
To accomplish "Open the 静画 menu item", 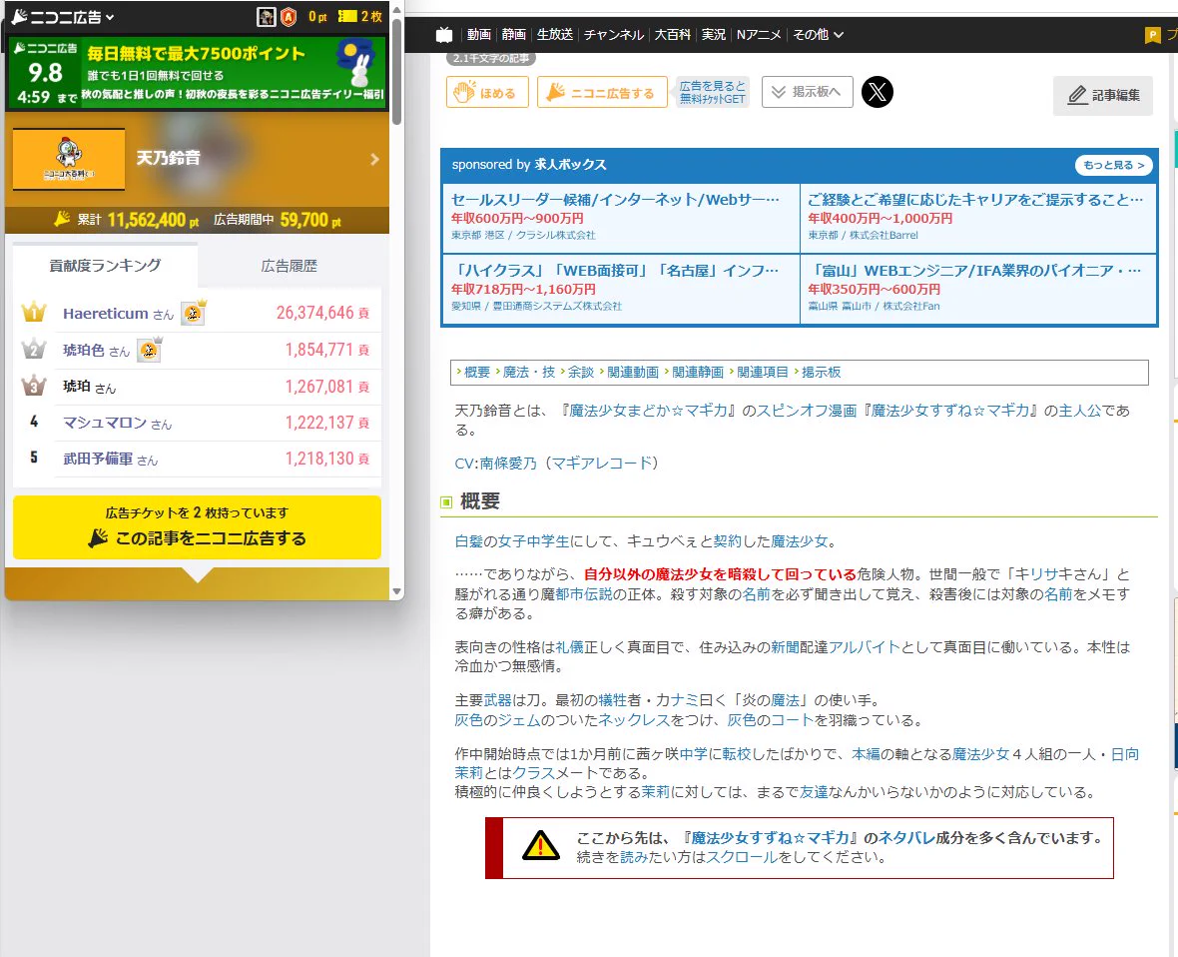I will coord(514,35).
